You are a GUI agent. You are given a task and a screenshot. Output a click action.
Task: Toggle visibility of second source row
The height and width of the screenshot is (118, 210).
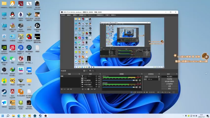click(x=96, y=78)
